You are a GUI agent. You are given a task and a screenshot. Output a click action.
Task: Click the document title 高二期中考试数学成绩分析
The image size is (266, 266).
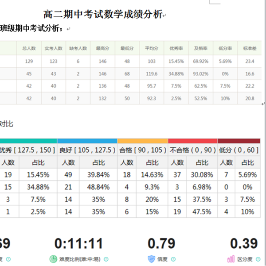103,15
